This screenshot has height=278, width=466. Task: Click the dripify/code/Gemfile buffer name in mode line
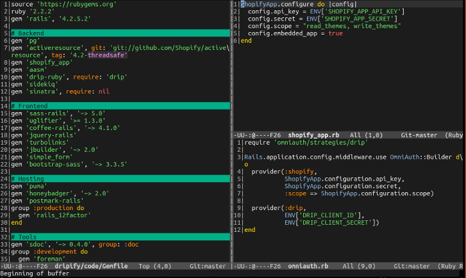click(x=91, y=266)
